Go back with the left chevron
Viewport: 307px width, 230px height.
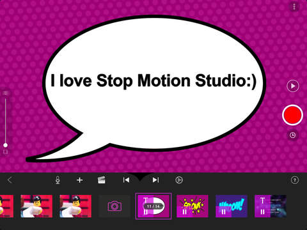point(10,180)
